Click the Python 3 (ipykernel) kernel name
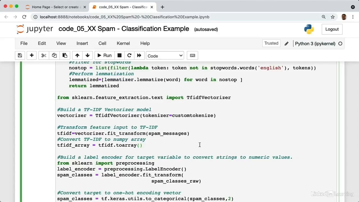The height and width of the screenshot is (202, 359). click(315, 43)
